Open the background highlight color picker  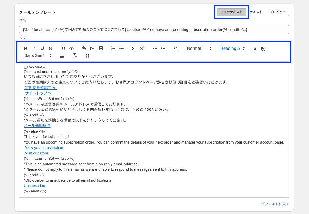pos(263,49)
